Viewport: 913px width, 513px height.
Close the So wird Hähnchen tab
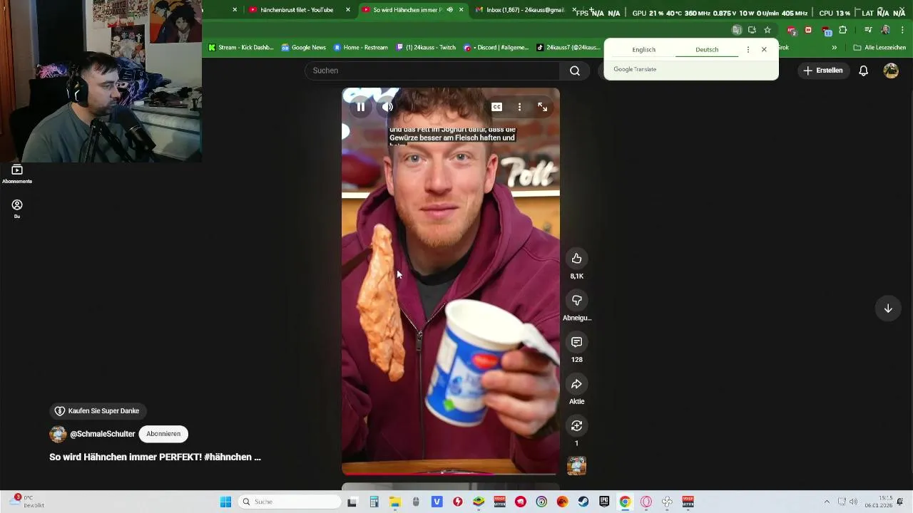point(461,10)
